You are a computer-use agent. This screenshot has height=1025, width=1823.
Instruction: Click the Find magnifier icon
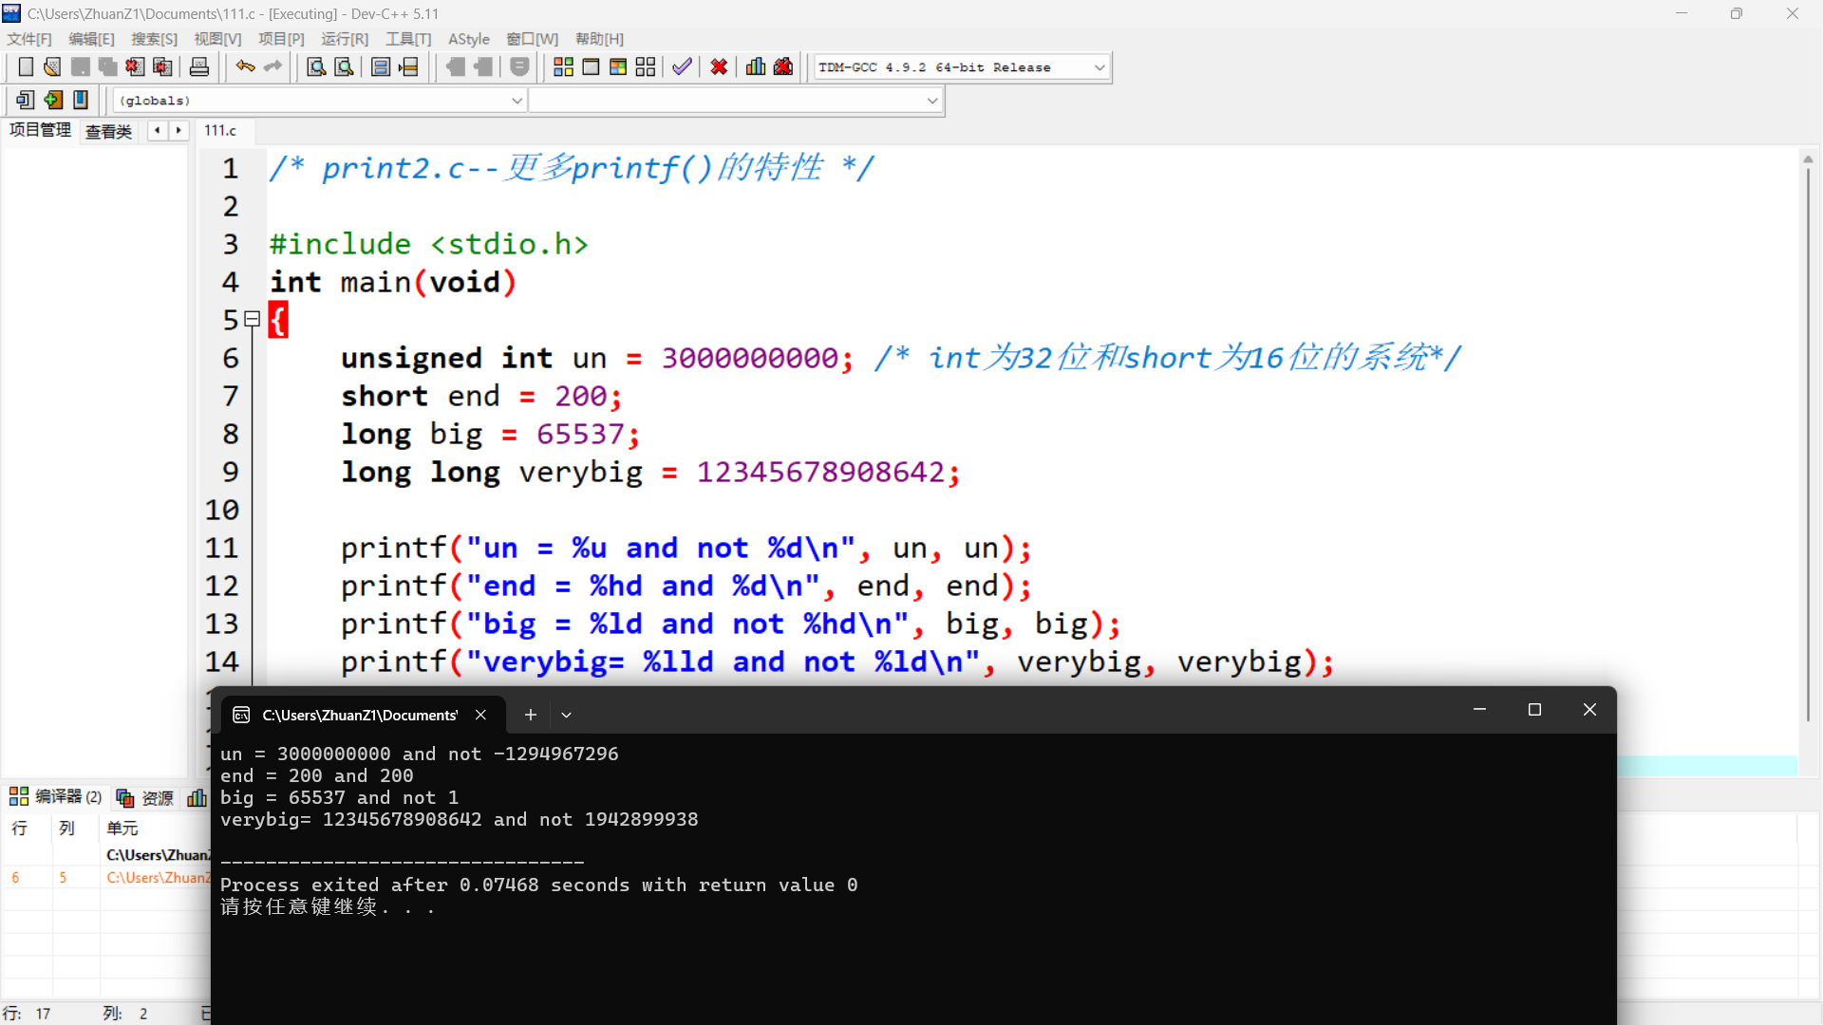316,67
